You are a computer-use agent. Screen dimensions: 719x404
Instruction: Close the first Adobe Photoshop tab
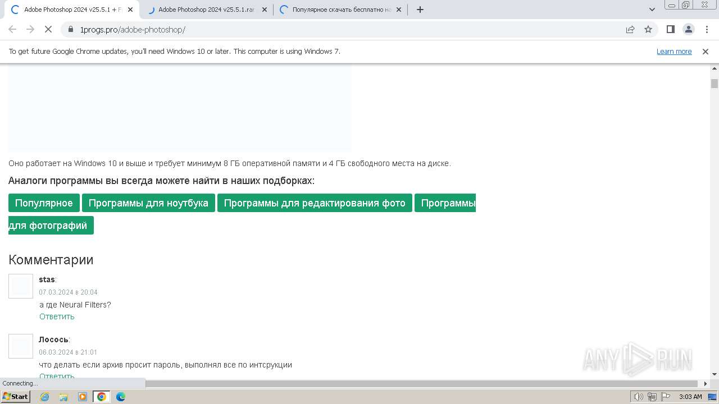(130, 10)
